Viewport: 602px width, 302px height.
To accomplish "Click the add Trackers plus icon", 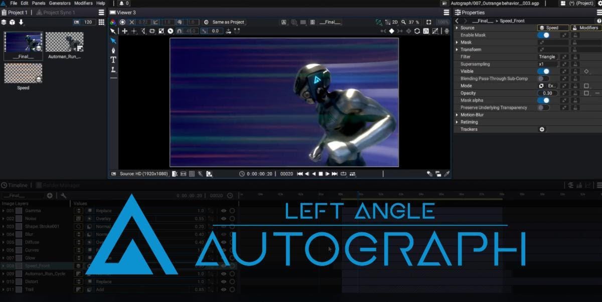I will tap(542, 129).
